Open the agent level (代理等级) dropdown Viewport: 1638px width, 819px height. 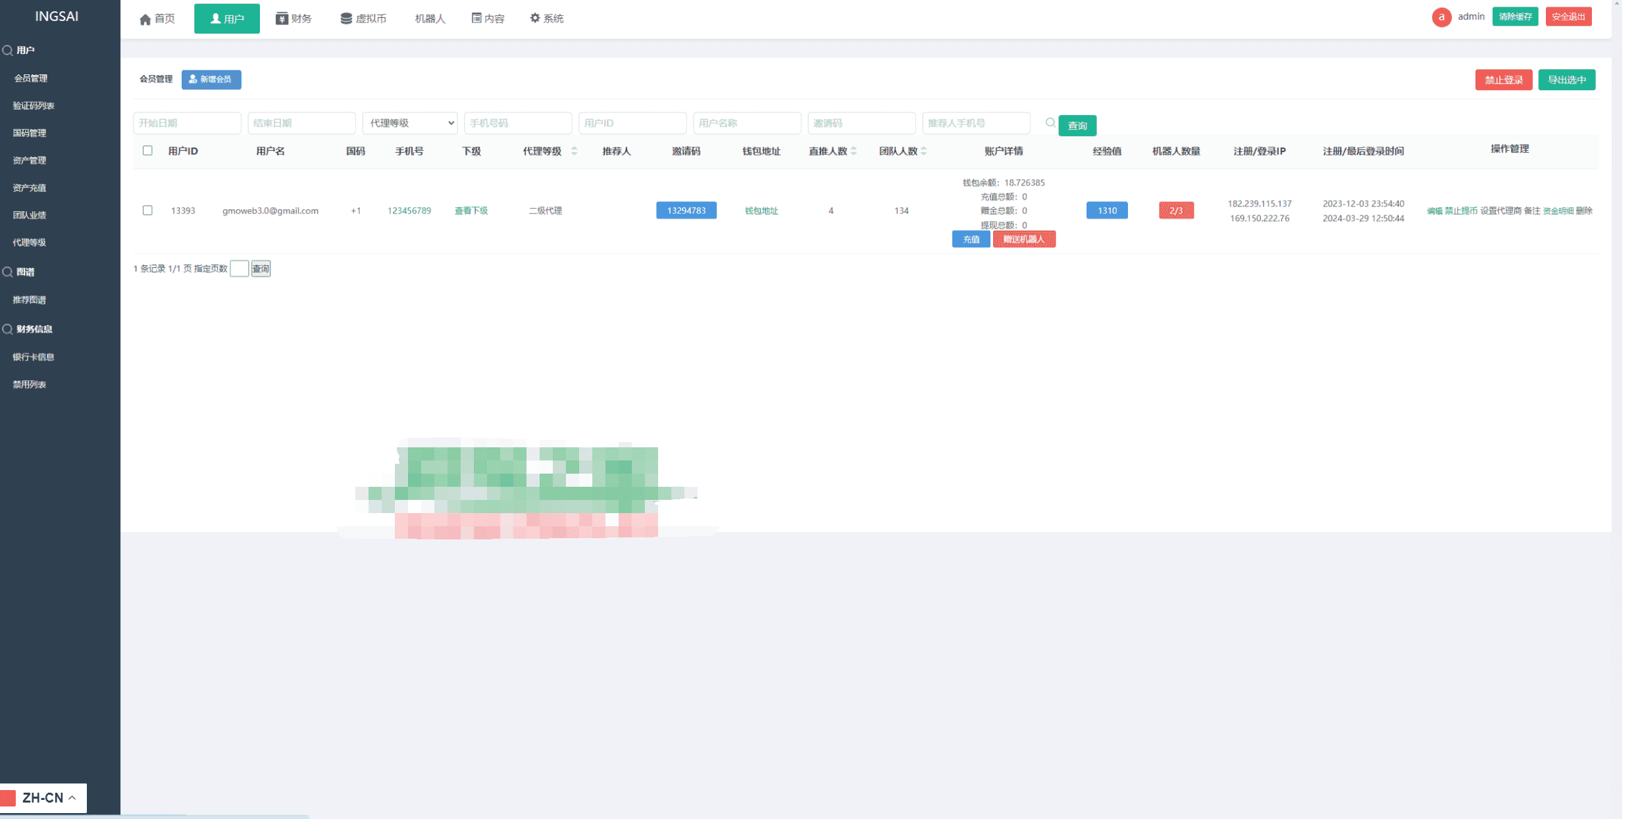410,123
